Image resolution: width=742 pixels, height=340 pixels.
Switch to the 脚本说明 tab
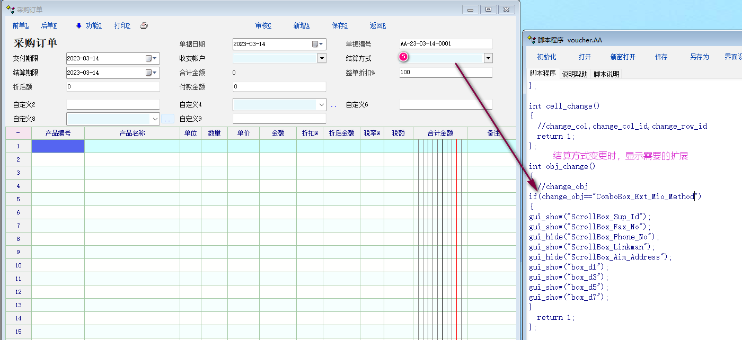(606, 74)
